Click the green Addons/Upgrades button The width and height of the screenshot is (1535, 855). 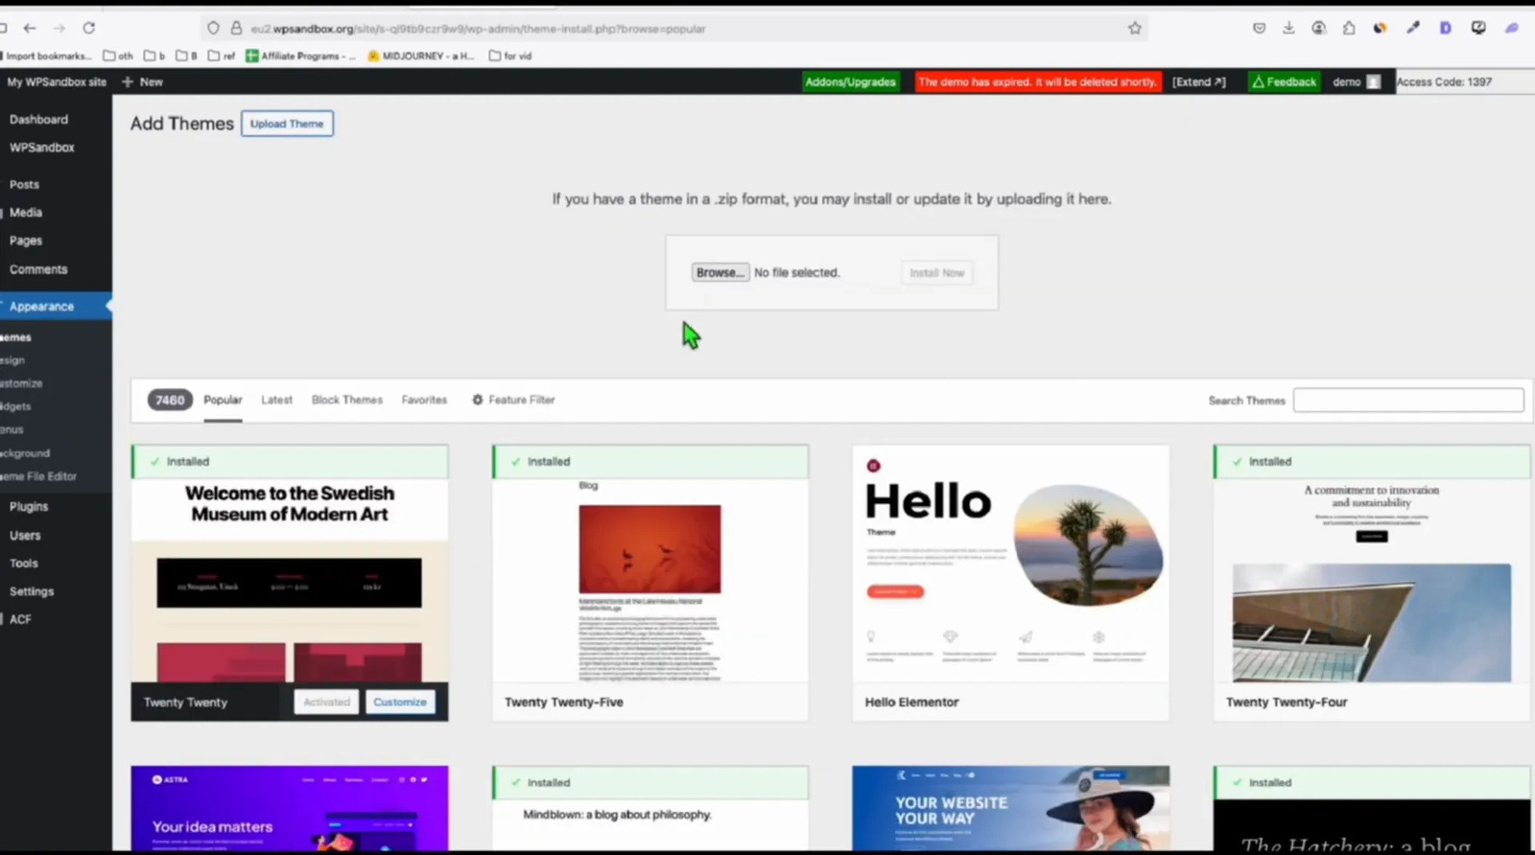click(851, 81)
